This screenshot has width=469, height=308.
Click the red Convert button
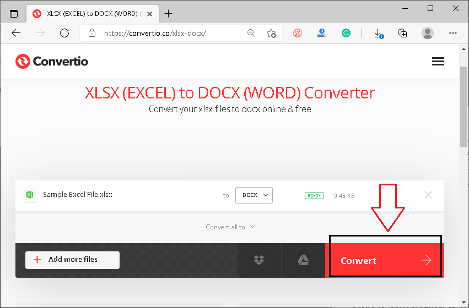tap(385, 261)
